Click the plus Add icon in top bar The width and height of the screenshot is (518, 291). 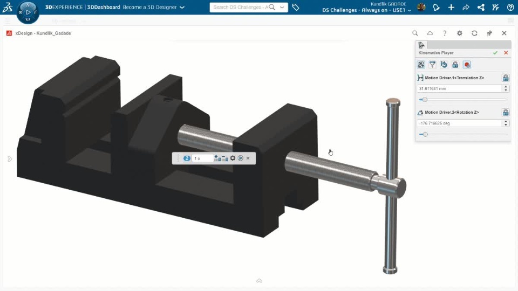pos(451,7)
